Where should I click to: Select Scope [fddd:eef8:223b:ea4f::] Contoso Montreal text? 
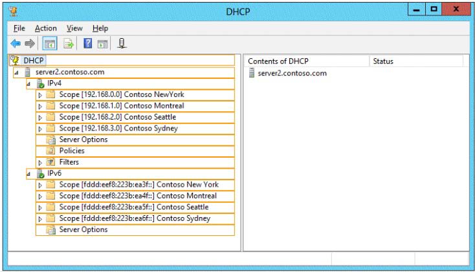(x=138, y=196)
